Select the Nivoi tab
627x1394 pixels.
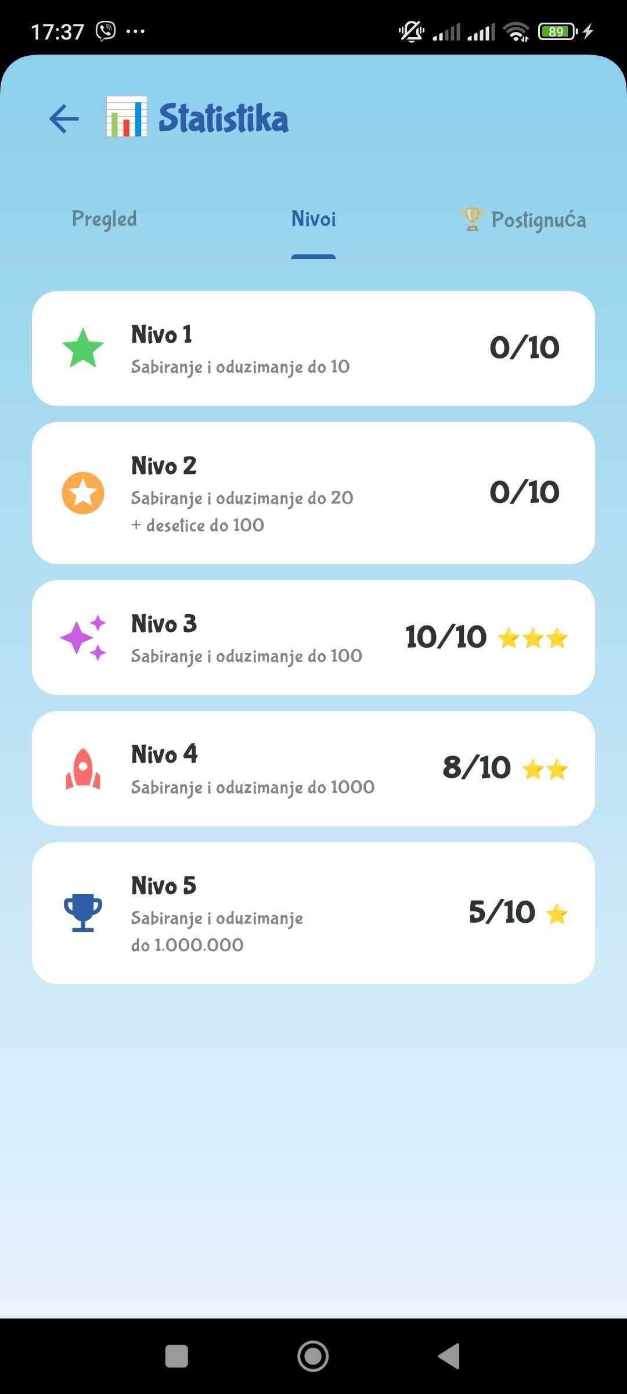313,219
